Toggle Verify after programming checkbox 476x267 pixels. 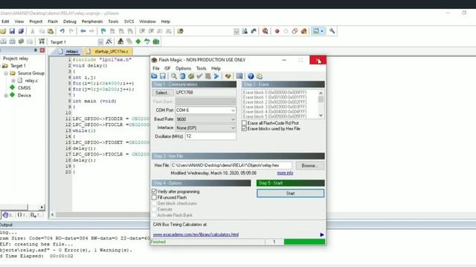pyautogui.click(x=154, y=191)
